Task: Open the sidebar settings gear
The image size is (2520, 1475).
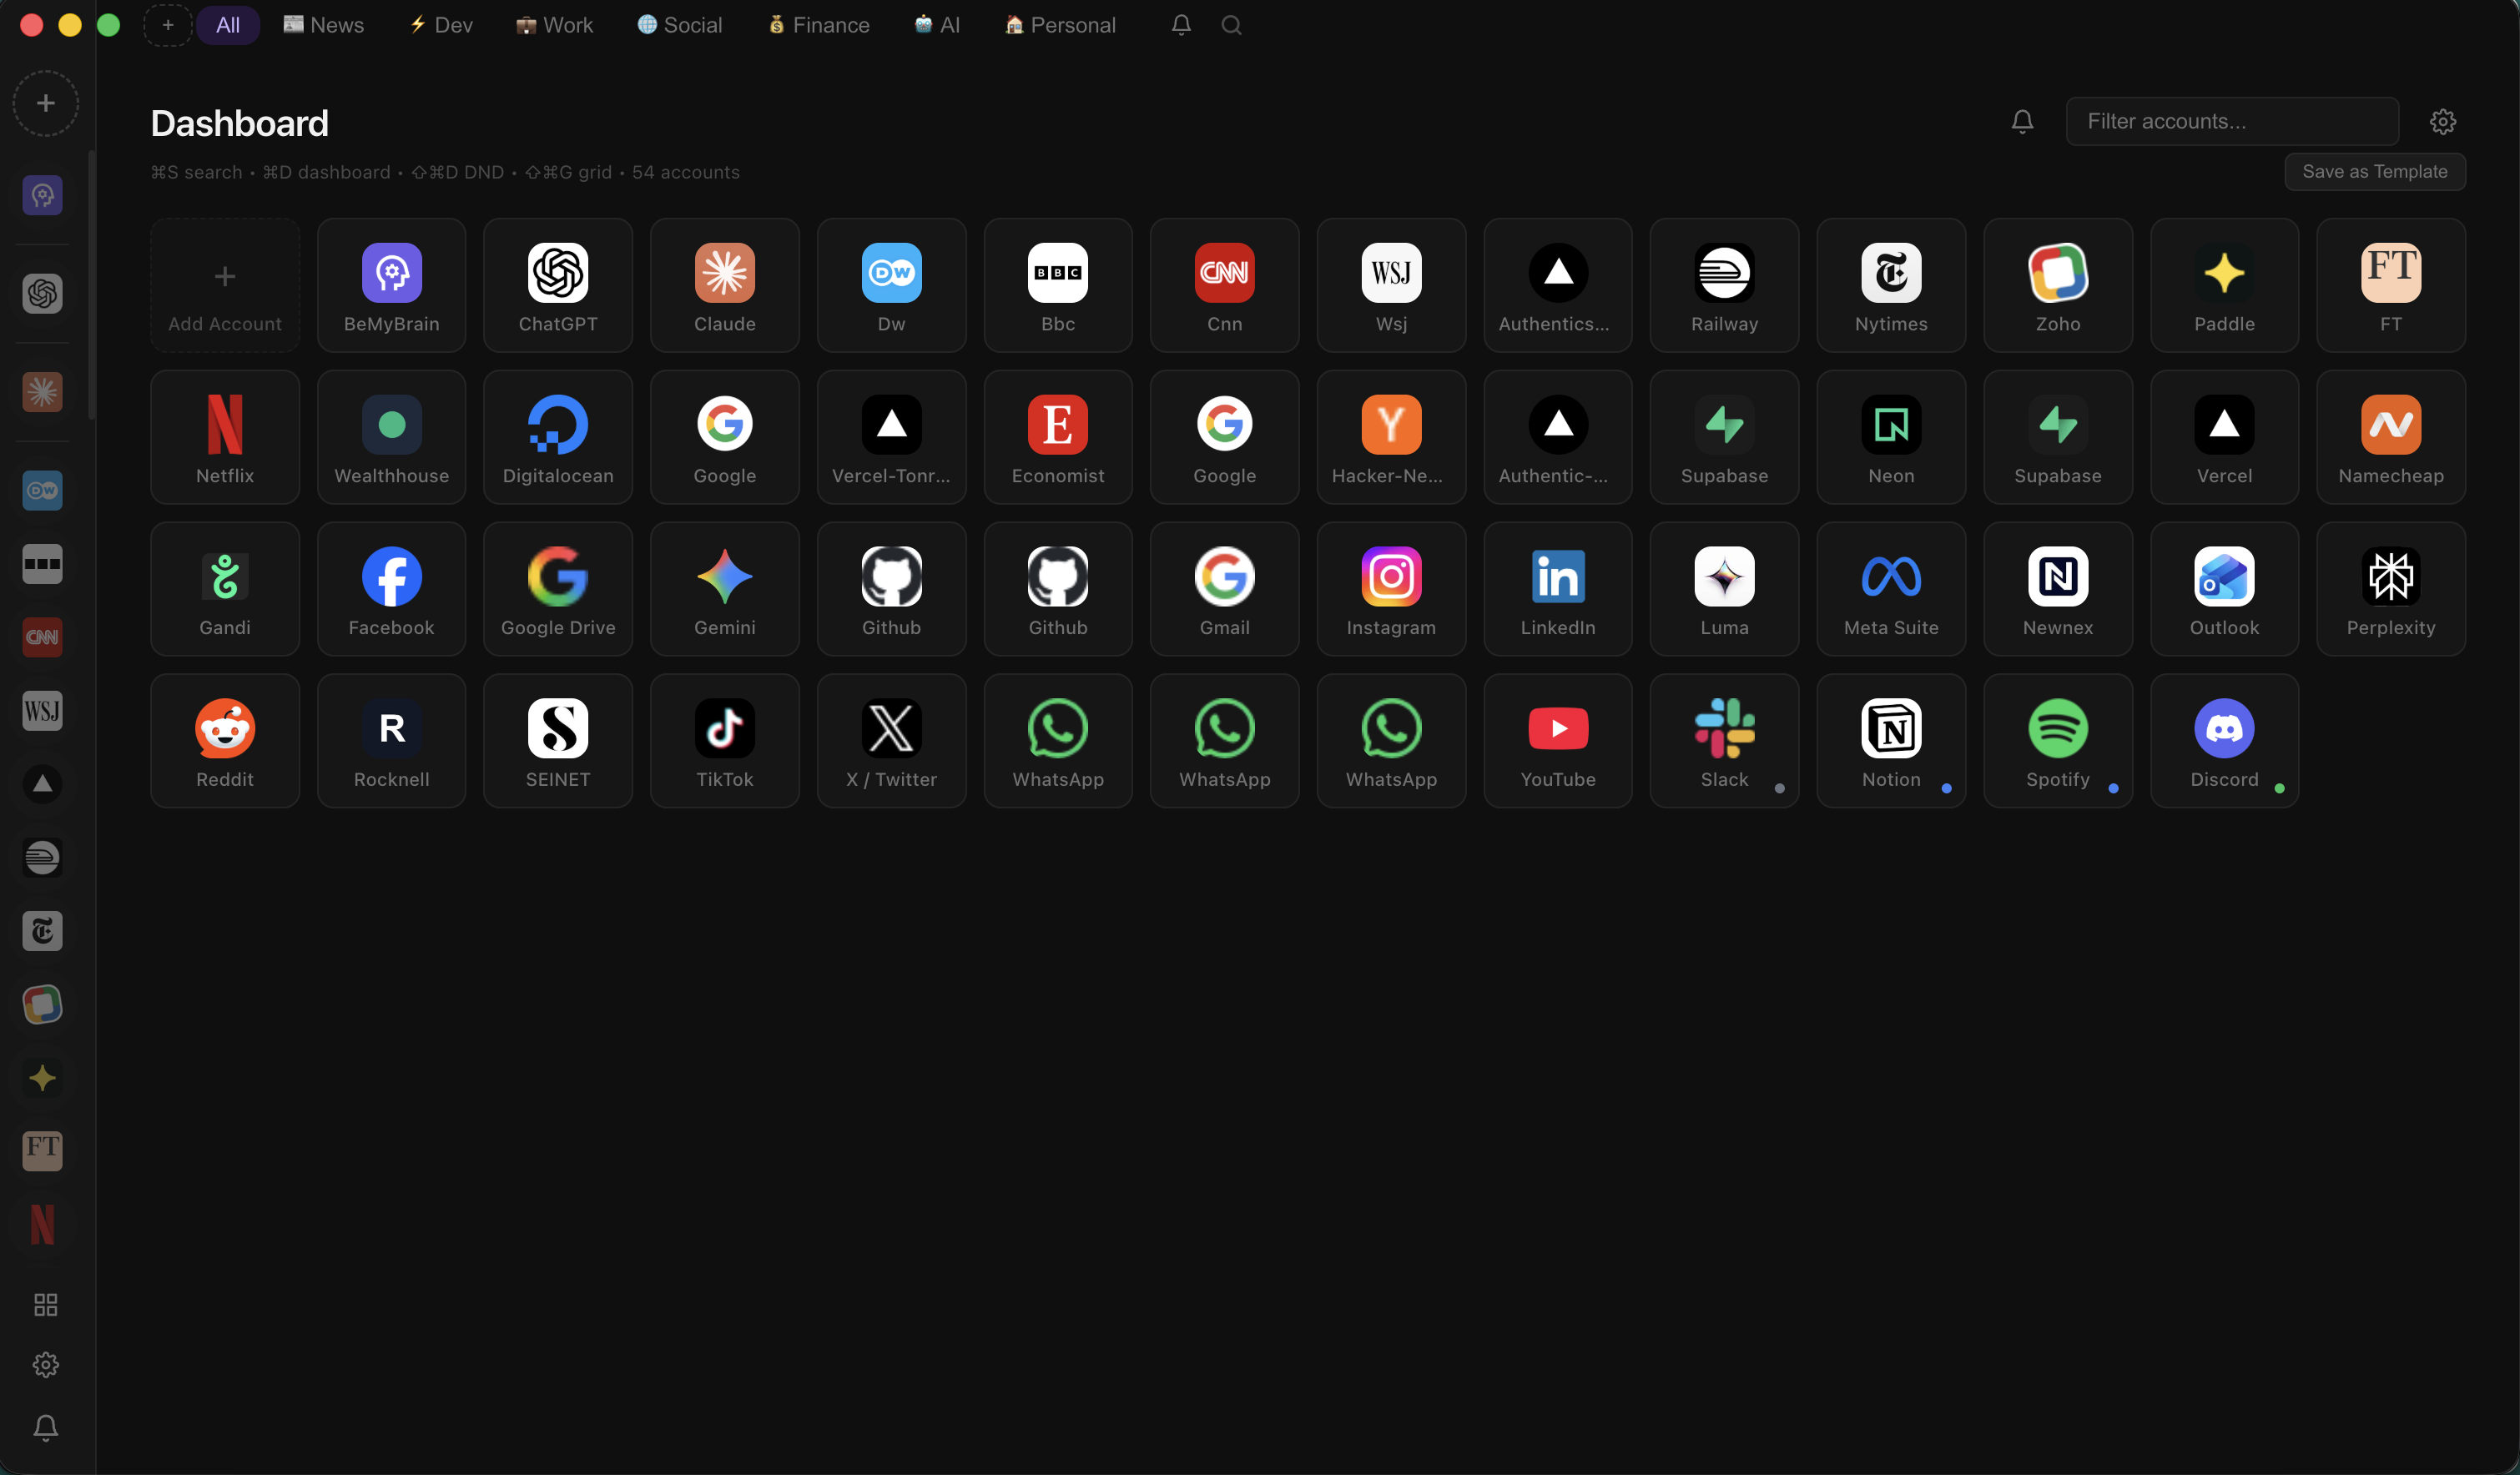Action: tap(45, 1365)
